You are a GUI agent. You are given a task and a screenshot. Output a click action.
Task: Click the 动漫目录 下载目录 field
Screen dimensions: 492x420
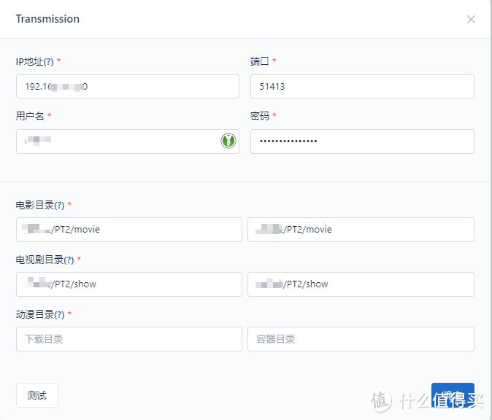(129, 339)
